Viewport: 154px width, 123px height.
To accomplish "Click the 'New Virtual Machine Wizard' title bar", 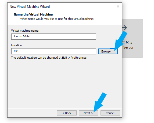I will [30, 7].
